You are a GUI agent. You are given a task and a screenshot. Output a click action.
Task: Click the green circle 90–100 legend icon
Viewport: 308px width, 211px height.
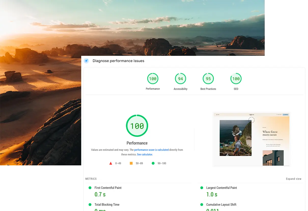[x=153, y=163]
